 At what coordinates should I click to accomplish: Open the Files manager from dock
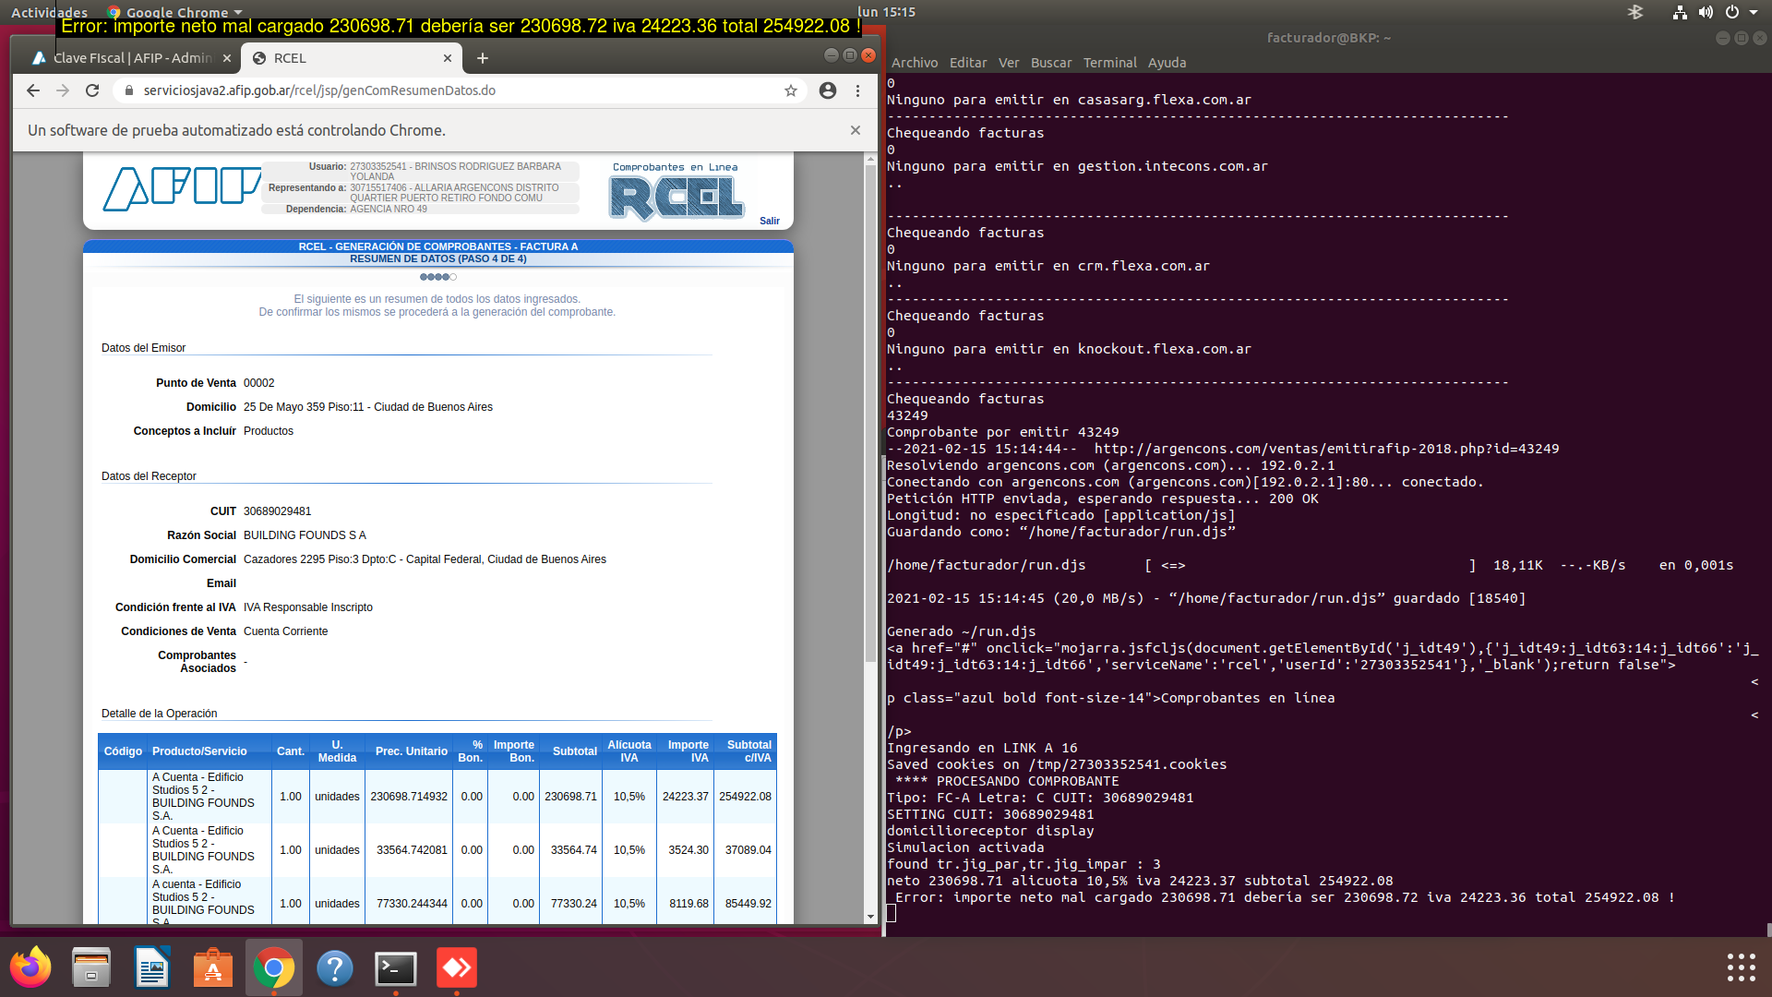pos(91,967)
